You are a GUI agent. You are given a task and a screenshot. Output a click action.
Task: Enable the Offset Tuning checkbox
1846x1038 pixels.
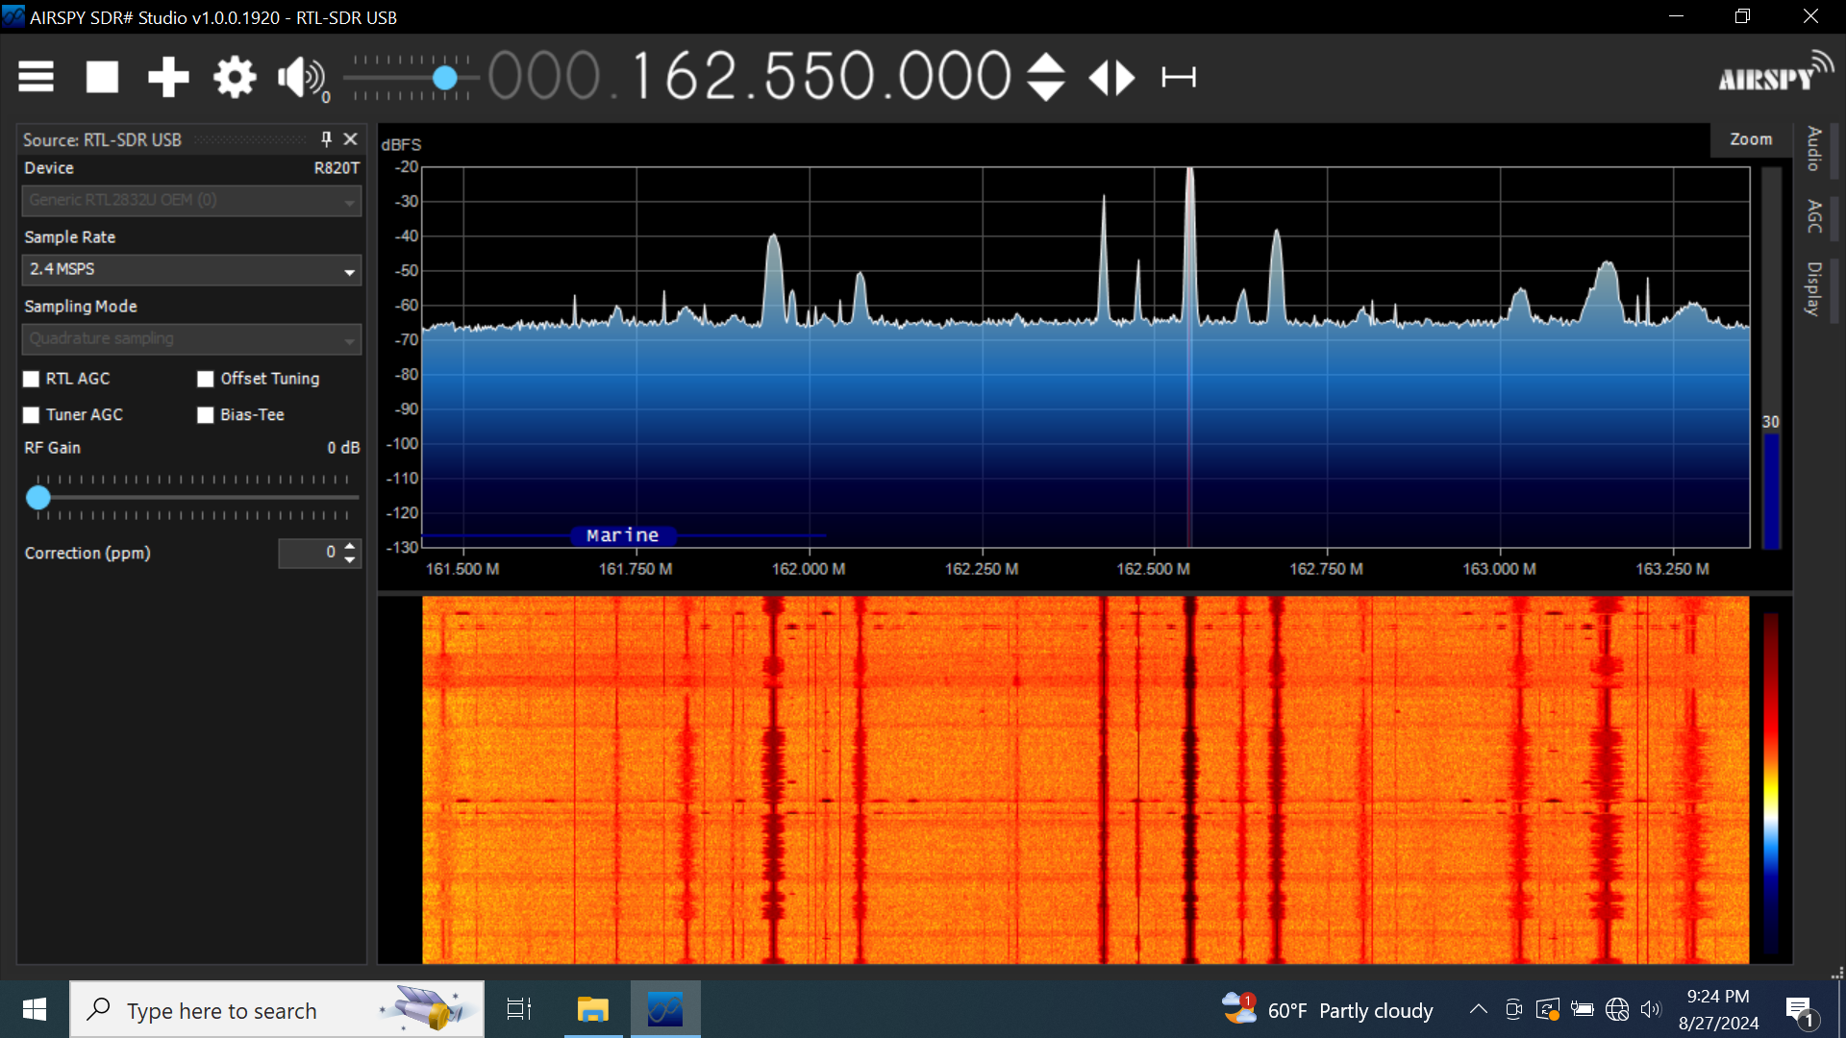(206, 379)
